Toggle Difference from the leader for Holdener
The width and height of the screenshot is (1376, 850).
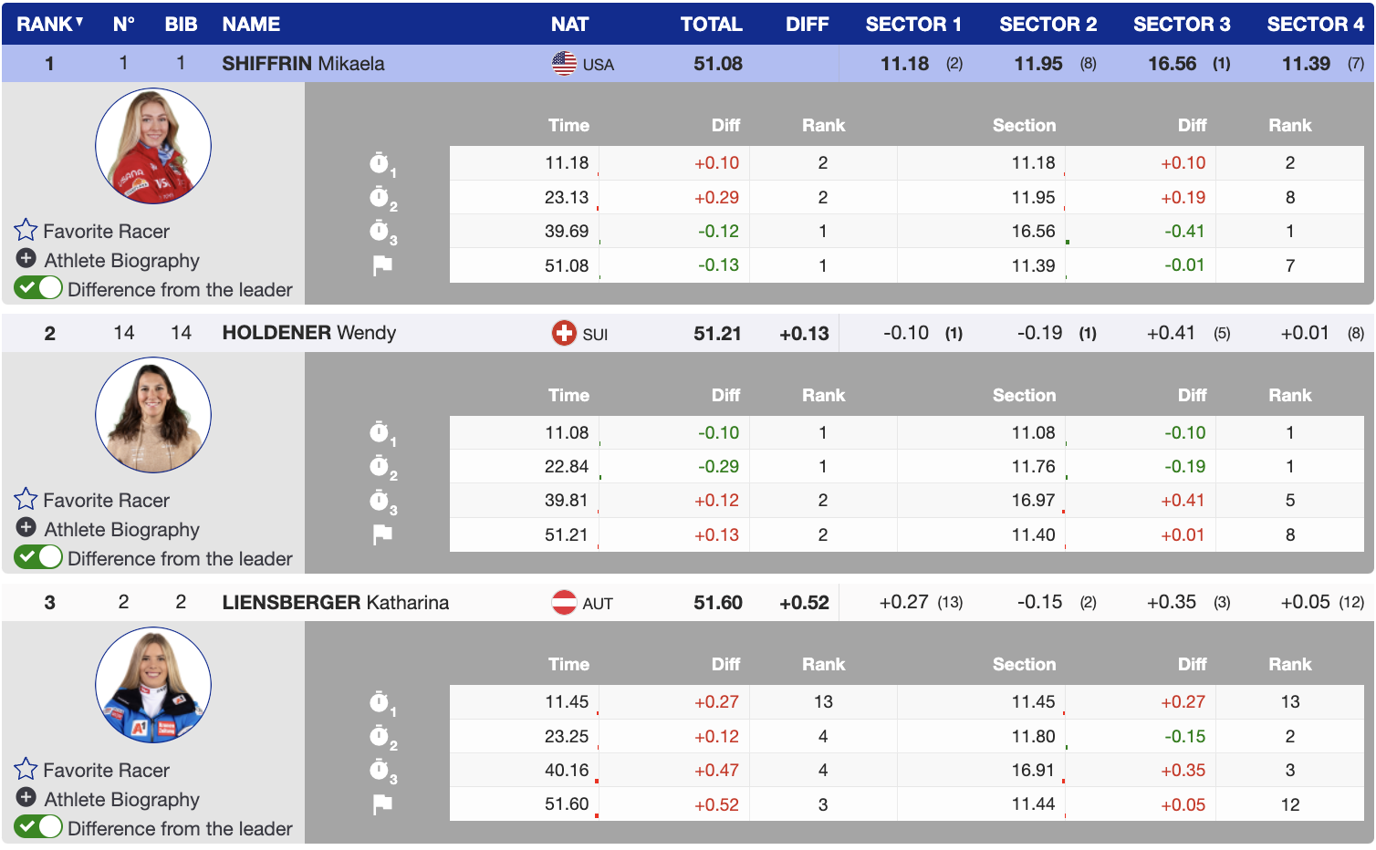point(38,557)
